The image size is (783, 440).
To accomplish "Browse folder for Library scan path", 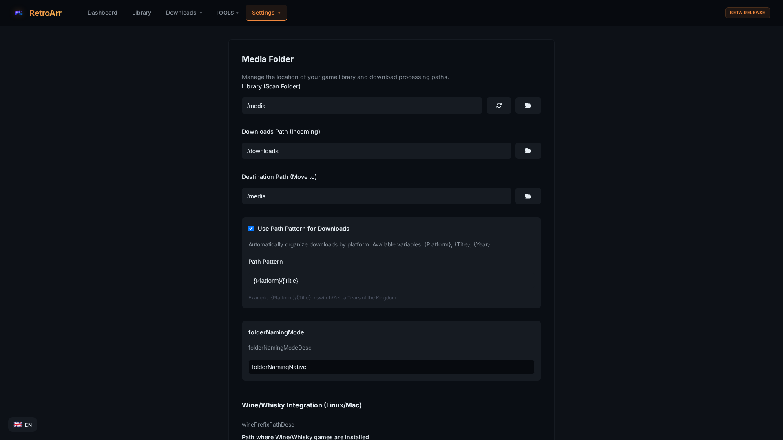I will click(528, 106).
